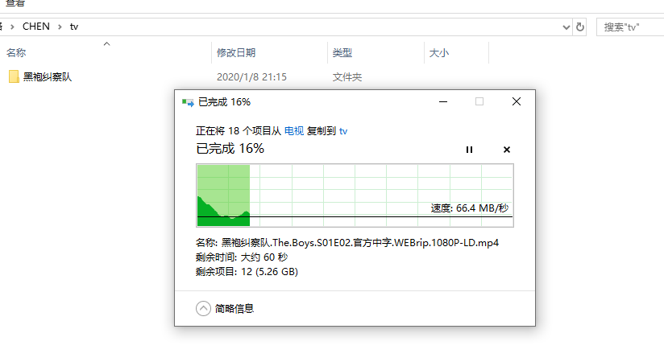Minimize the copy progress dialog
This screenshot has height=362, width=664.
coord(443,101)
